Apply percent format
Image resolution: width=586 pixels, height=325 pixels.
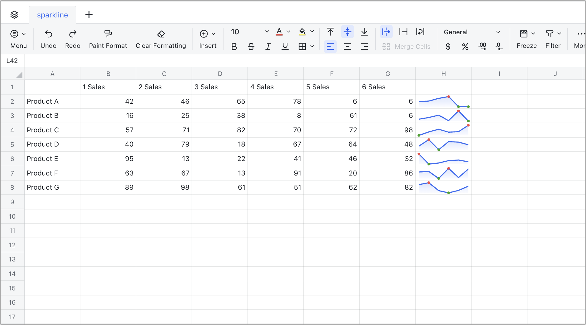coord(465,46)
